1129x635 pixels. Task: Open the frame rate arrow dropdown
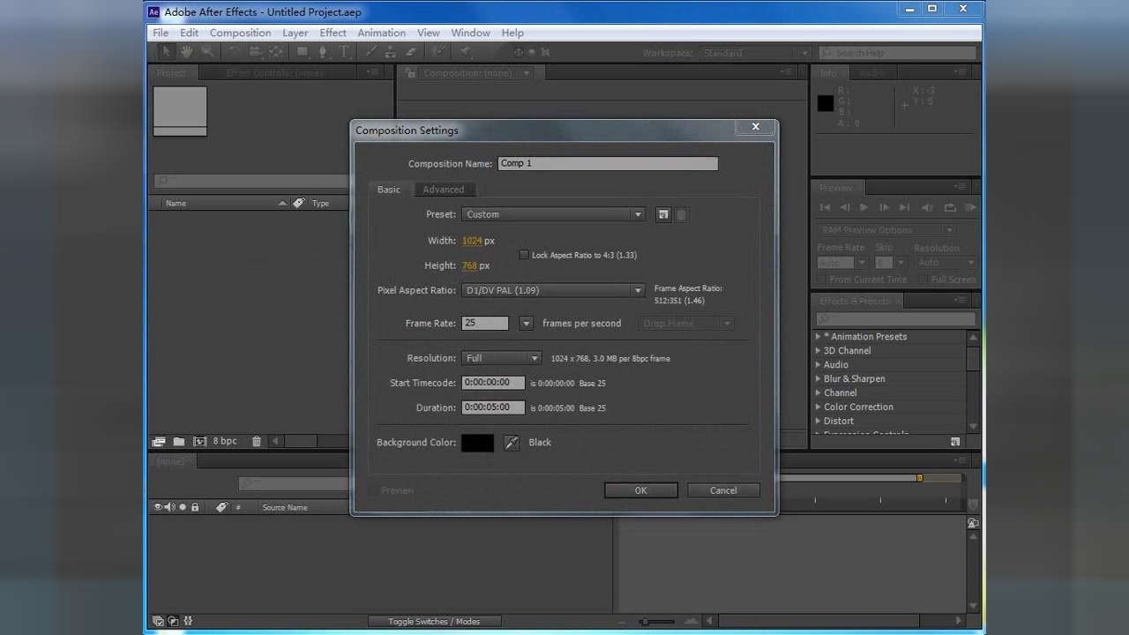click(526, 324)
